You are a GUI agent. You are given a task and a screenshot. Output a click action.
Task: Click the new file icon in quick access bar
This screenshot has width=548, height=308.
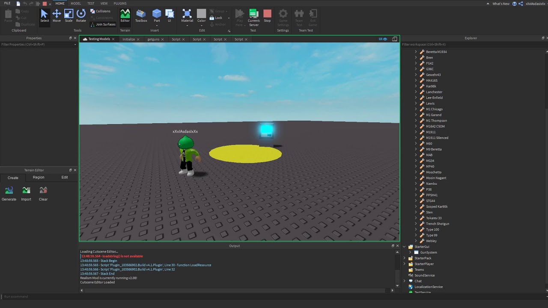(x=18, y=3)
